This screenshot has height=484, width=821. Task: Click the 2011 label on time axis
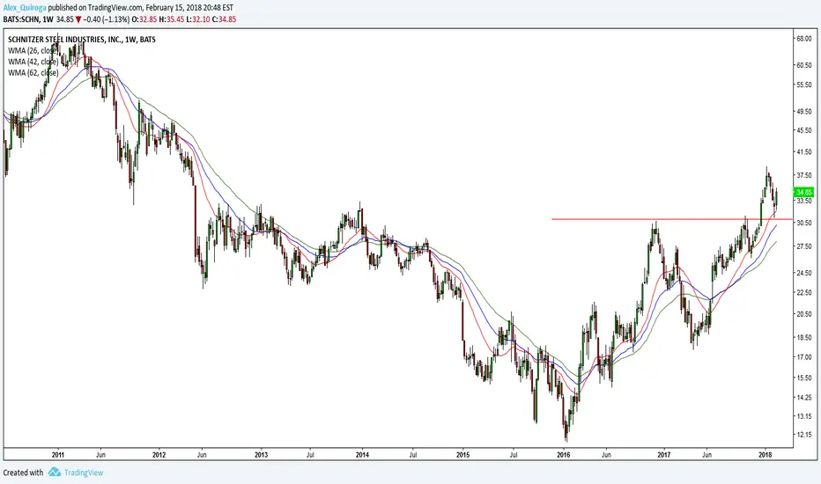pyautogui.click(x=58, y=455)
